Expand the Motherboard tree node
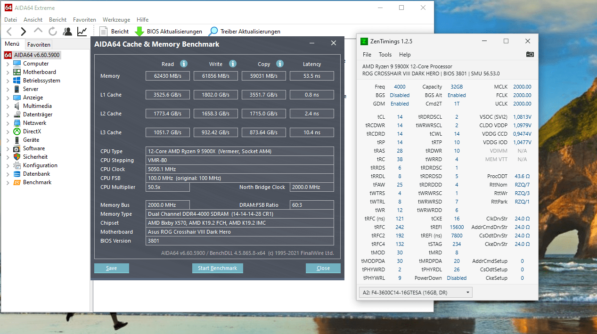Viewport: 597px width, 334px height. 8,73
